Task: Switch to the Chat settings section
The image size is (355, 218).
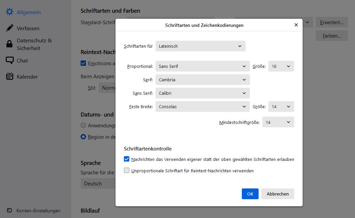Action: [x=22, y=60]
